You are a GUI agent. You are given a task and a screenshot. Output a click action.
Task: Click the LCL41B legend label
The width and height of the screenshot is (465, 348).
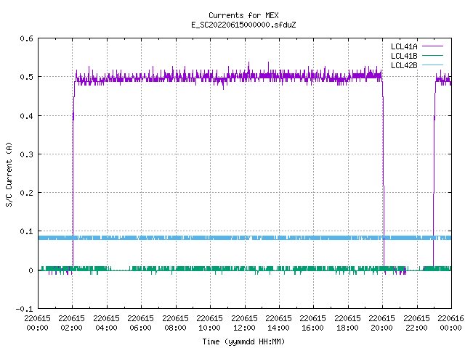point(404,56)
